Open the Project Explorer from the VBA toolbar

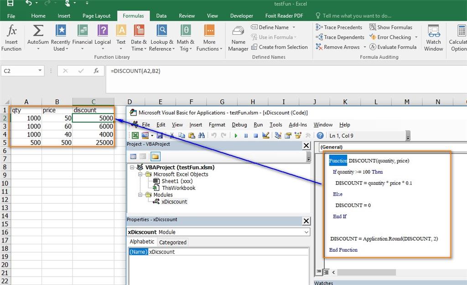pyautogui.click(x=278, y=136)
